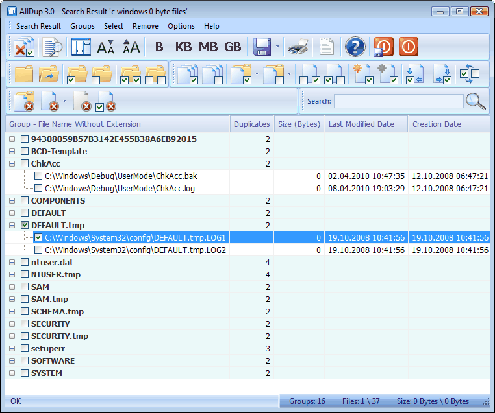This screenshot has width=495, height=413.
Task: Click the invert selection icon with arrows
Action: pyautogui.click(x=469, y=73)
